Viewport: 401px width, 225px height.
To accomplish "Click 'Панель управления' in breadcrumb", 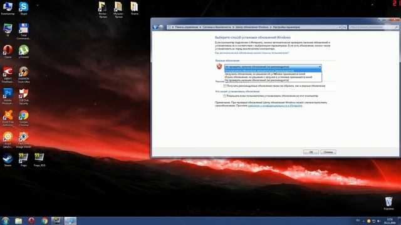I will [187, 27].
